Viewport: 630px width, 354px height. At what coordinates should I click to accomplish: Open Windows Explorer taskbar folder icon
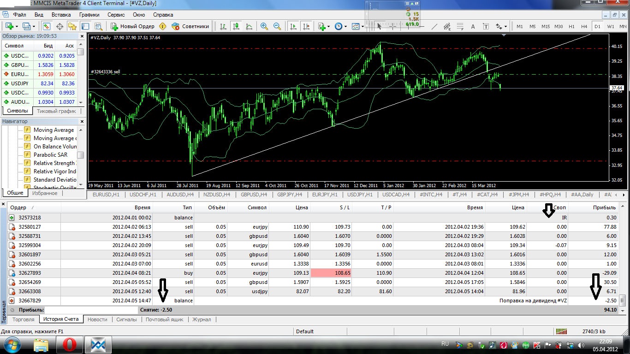(41, 344)
